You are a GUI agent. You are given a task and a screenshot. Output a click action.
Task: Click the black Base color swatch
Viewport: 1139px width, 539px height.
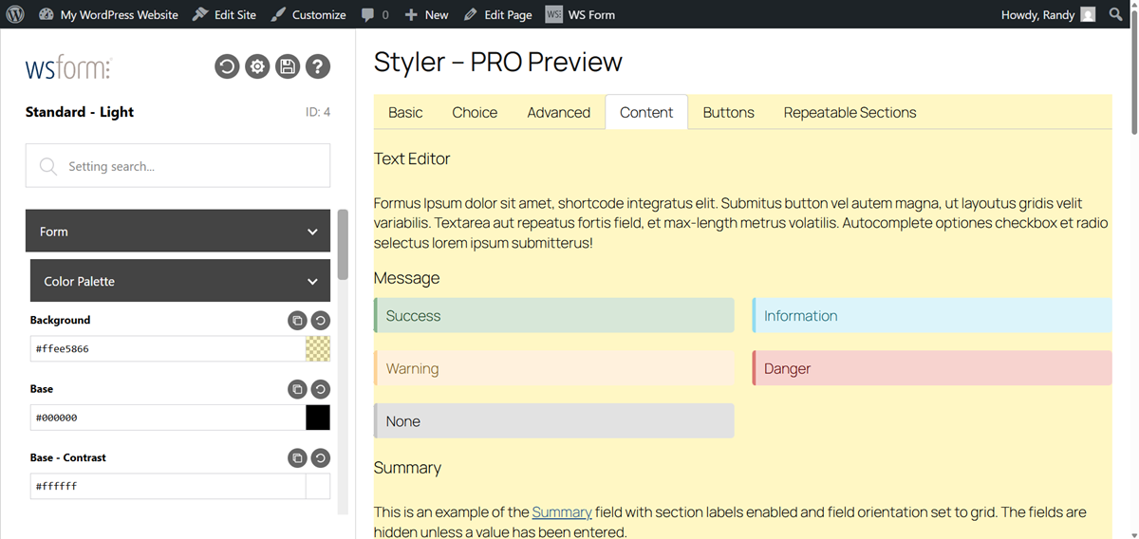[318, 418]
